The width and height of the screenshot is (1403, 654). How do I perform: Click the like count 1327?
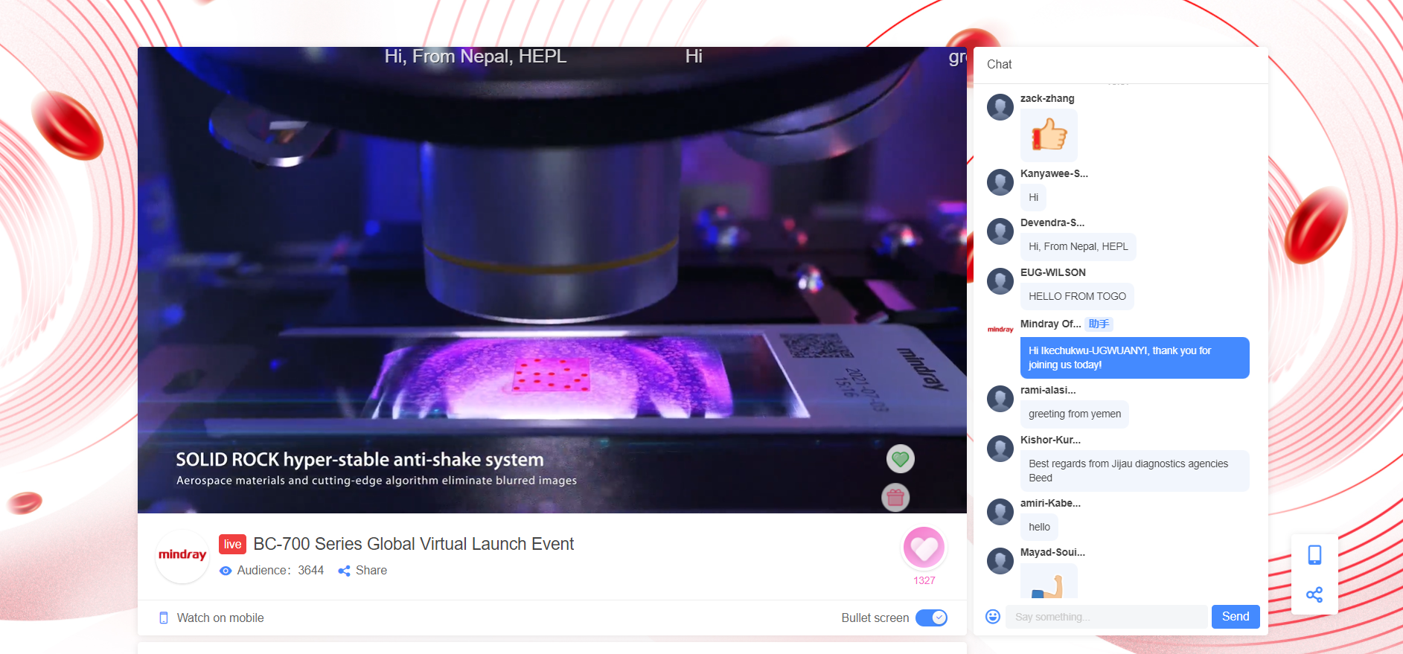(924, 580)
